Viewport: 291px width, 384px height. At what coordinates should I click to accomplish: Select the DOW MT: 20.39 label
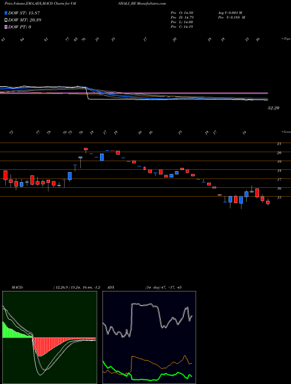24,20
